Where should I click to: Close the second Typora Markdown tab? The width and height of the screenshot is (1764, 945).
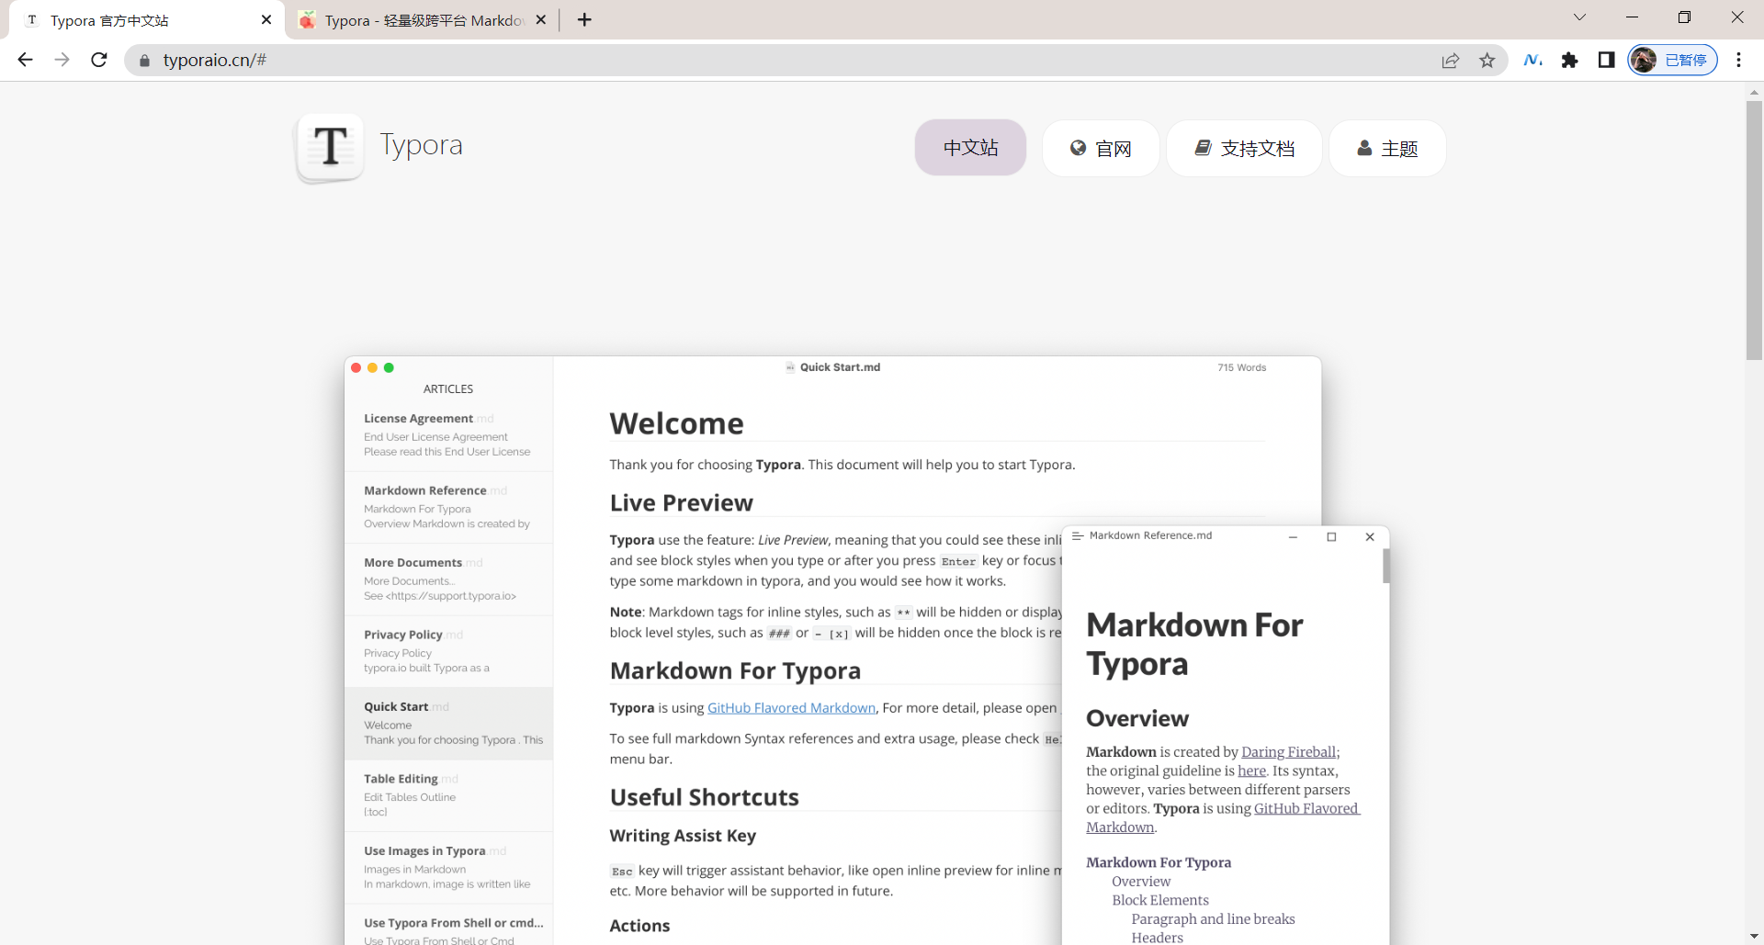pos(541,19)
